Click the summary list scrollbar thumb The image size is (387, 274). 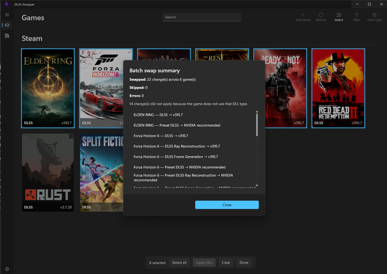(257, 125)
